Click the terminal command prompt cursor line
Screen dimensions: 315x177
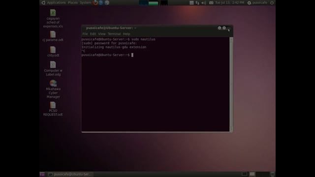coord(107,55)
